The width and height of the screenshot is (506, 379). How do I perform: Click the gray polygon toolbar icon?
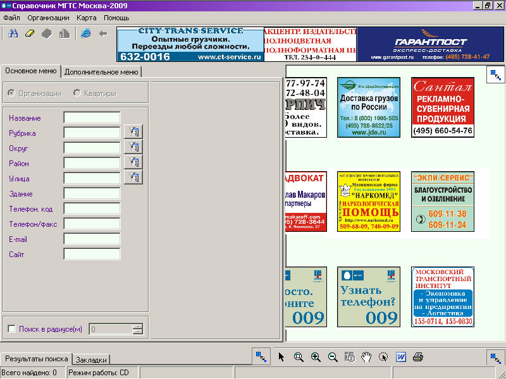pyautogui.click(x=47, y=33)
